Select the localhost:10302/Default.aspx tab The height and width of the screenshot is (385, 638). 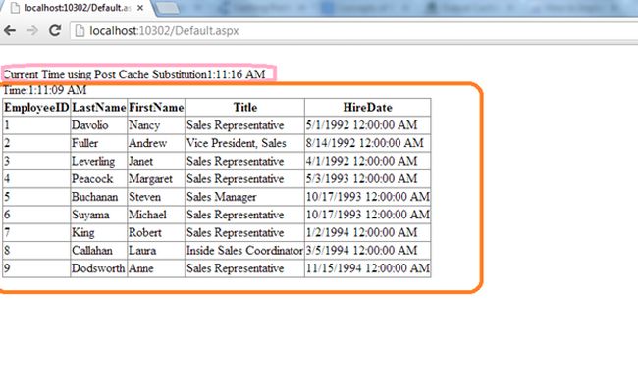pyautogui.click(x=78, y=8)
